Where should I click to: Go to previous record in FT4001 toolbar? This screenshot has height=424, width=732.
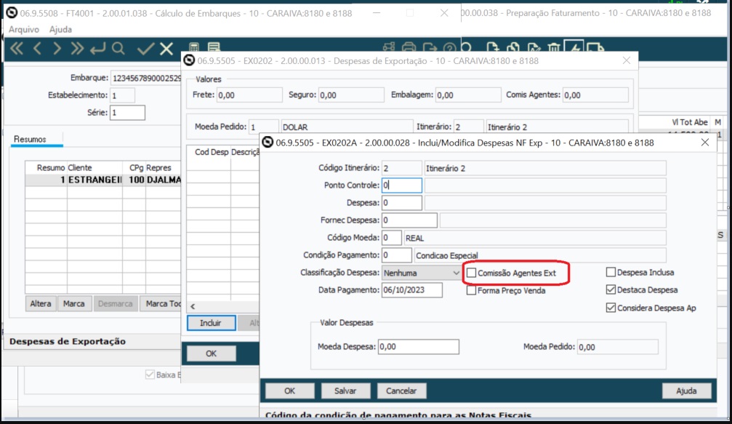coord(37,49)
